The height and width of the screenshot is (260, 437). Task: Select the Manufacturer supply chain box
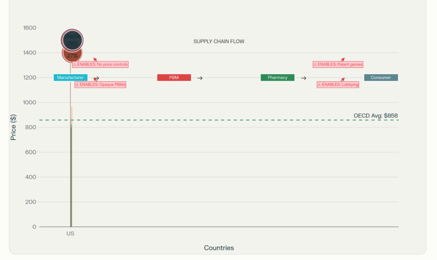[70, 78]
